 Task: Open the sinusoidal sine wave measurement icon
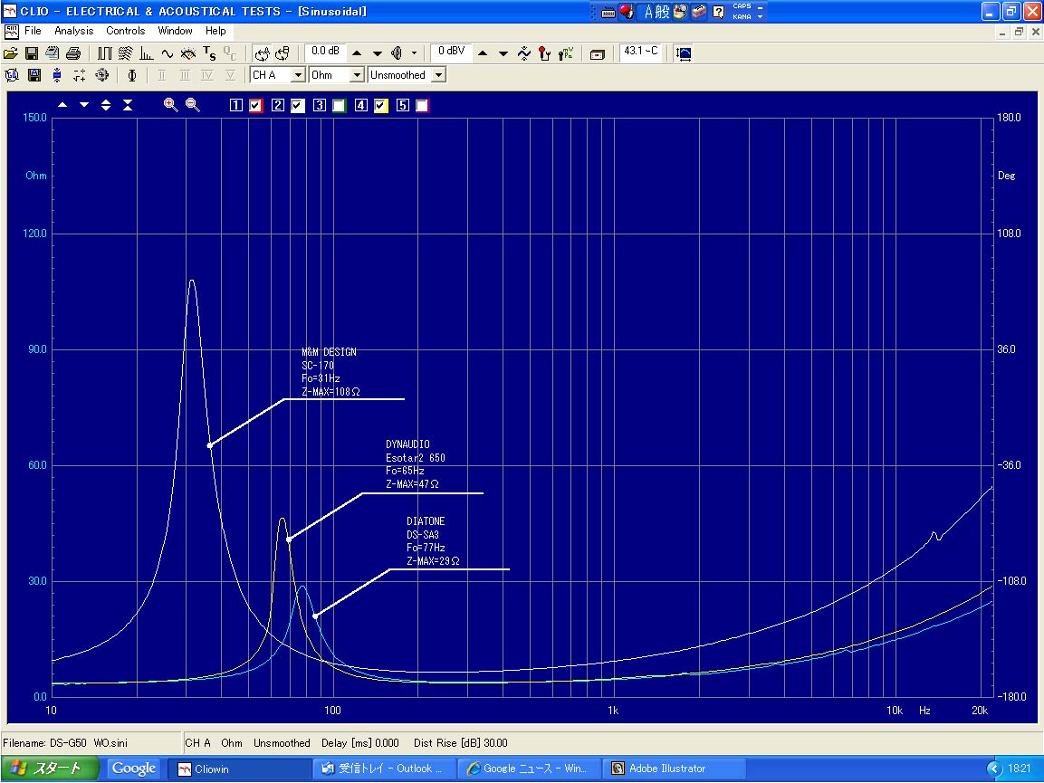(168, 53)
